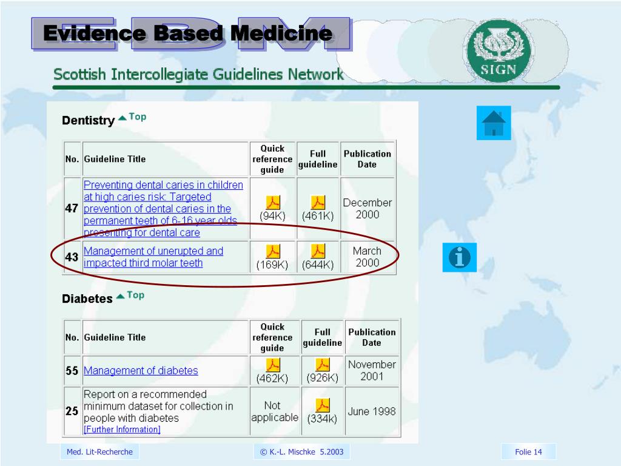The image size is (621, 466).
Task: Click the 'Folie 14' slide number label
Action: click(x=528, y=451)
